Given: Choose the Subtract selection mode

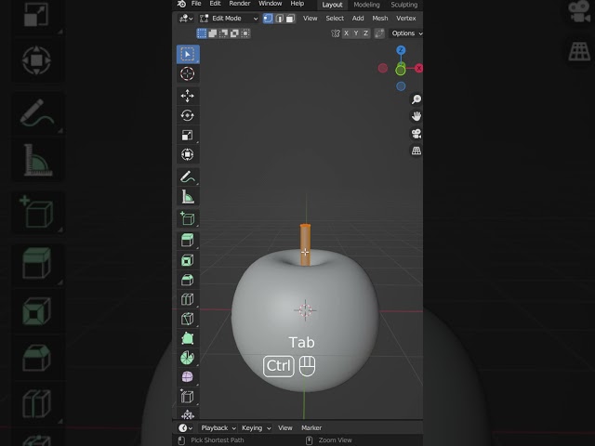Looking at the screenshot, I should click(224, 33).
